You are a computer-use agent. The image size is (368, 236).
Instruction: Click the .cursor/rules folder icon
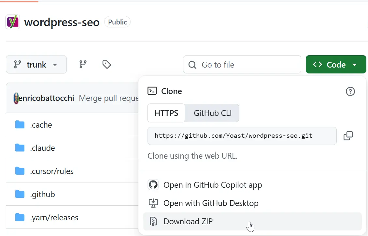[20, 171]
